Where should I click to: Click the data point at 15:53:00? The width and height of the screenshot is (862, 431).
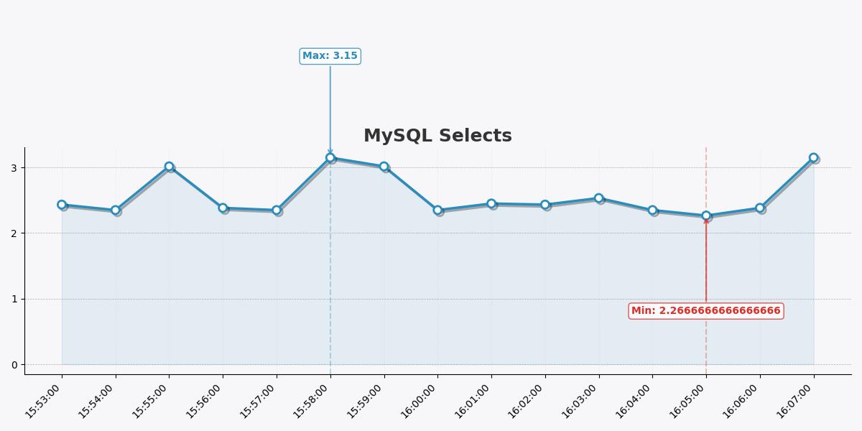(62, 205)
